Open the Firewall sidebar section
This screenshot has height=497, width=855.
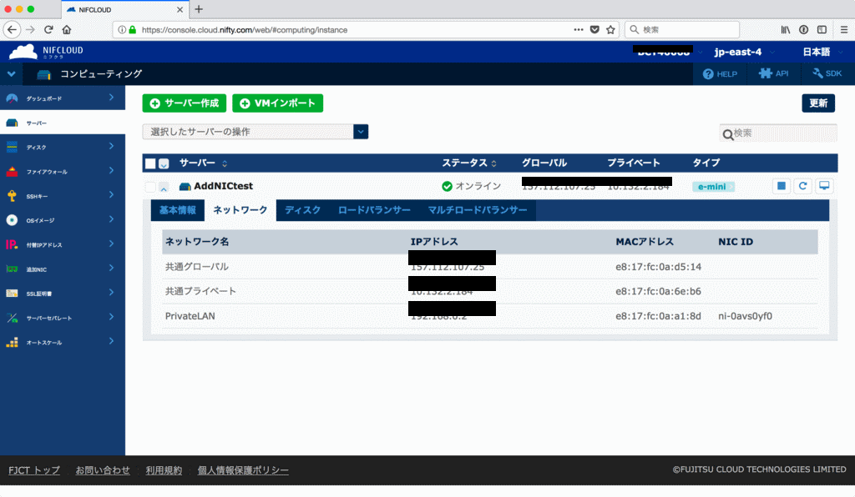coord(62,172)
